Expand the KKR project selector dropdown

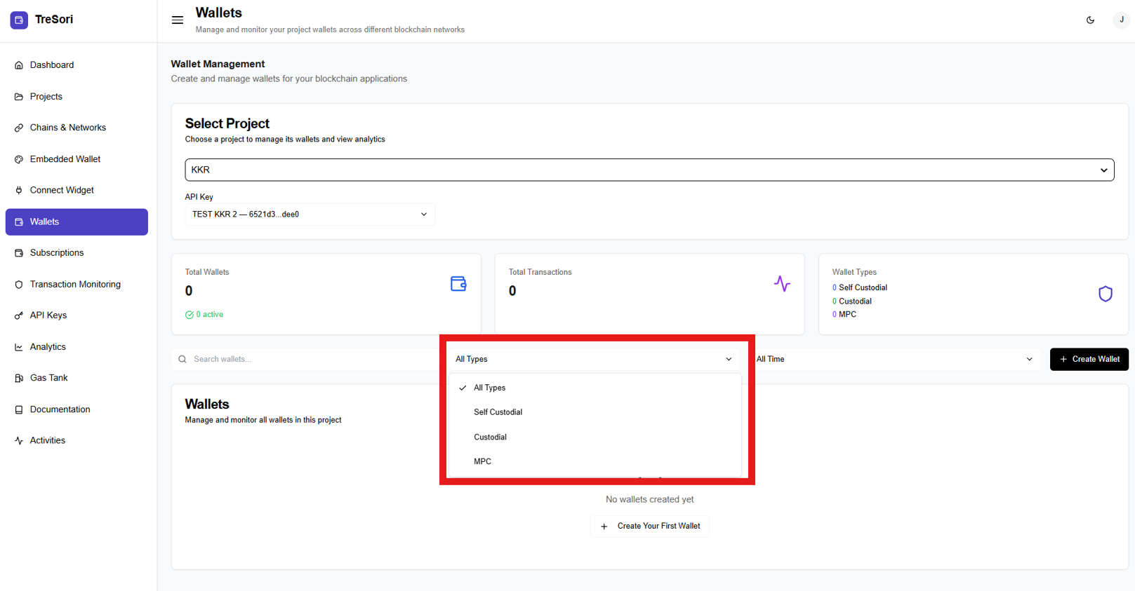[649, 170]
